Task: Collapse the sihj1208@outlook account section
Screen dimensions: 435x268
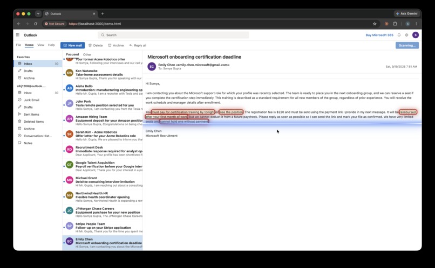Action: click(31, 86)
